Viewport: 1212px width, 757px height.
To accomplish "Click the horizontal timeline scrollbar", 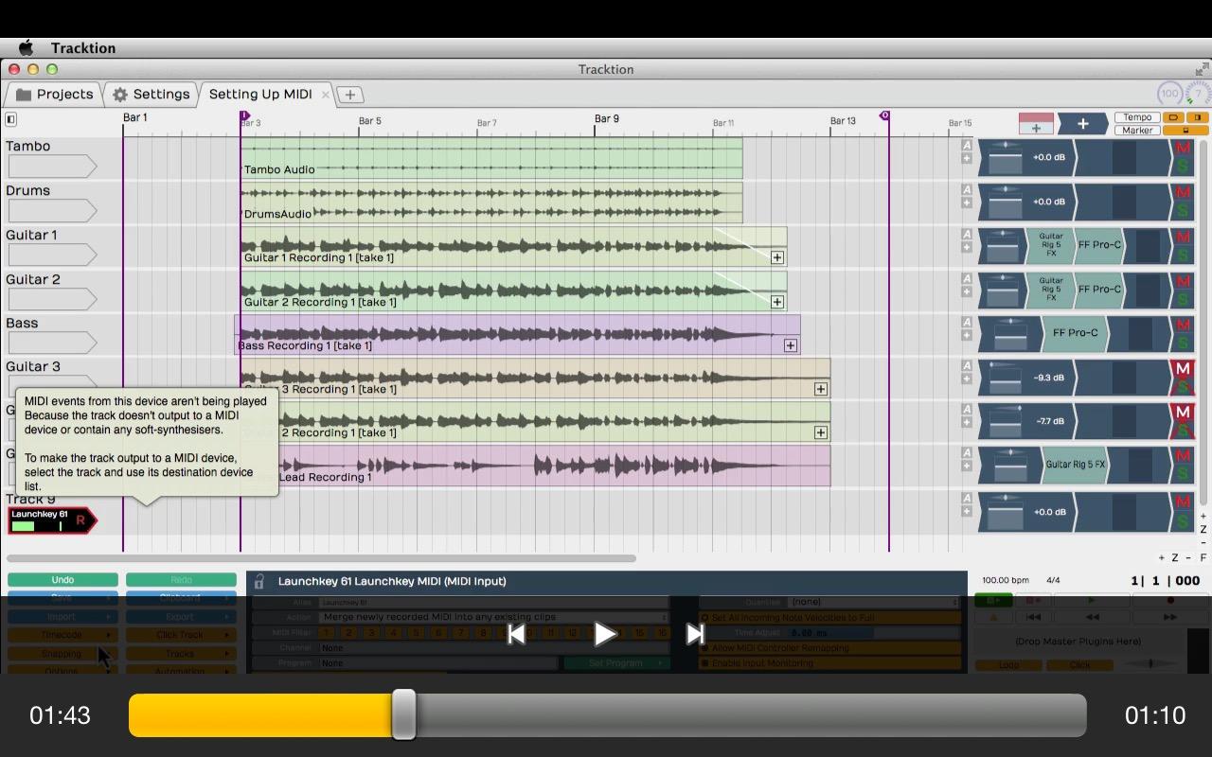I will 321,558.
